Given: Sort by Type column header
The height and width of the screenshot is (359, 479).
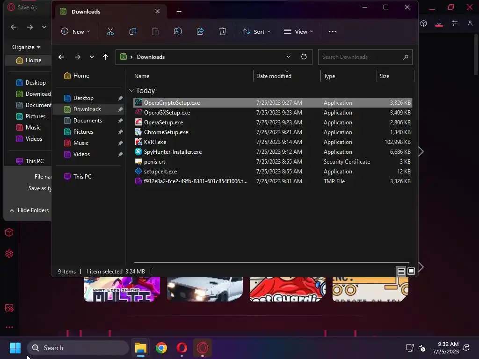Looking at the screenshot, I should pyautogui.click(x=348, y=76).
